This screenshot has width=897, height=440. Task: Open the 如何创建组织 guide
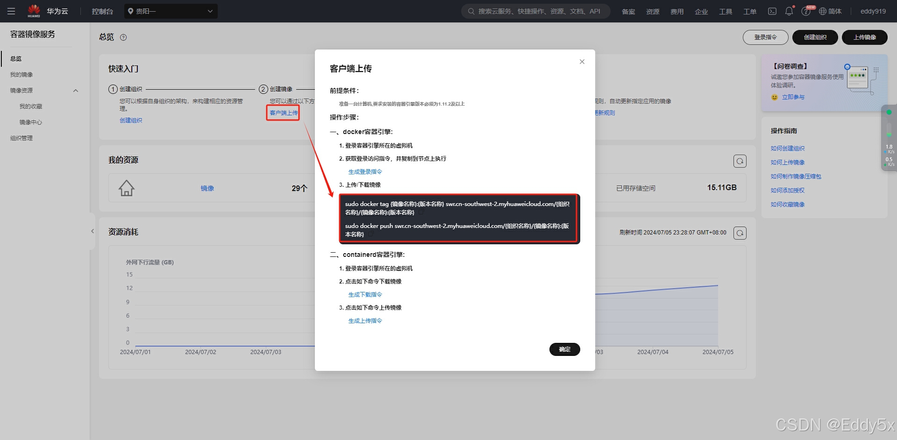788,149
